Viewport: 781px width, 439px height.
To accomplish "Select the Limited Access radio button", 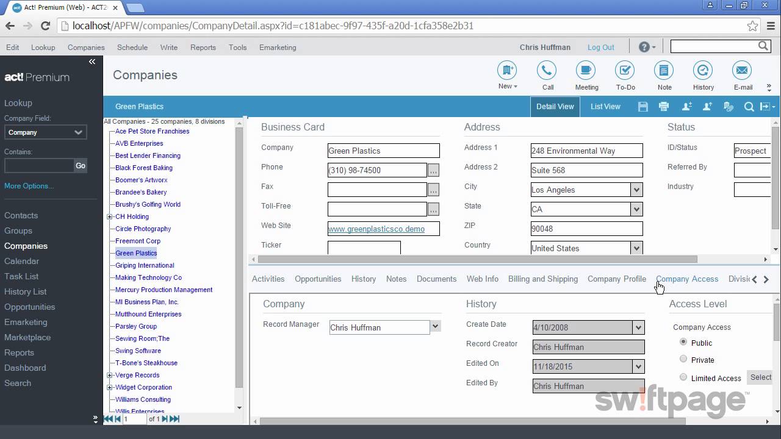I will click(x=683, y=377).
